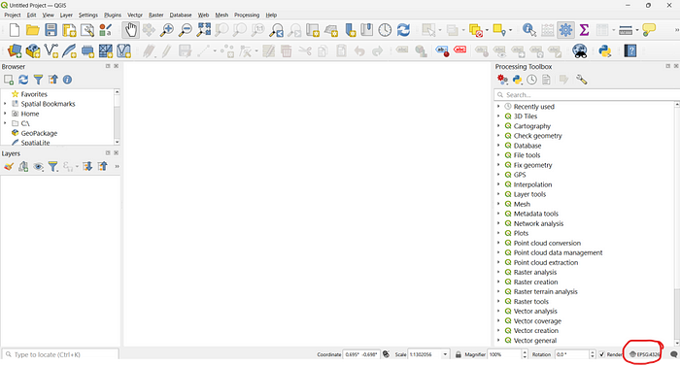Screen dimensions: 680x365
Task: Select the Mesh toolbox group
Action: click(522, 204)
